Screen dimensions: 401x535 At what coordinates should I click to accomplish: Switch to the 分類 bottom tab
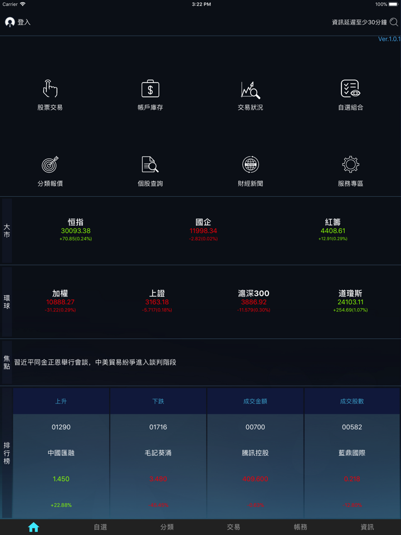(167, 527)
